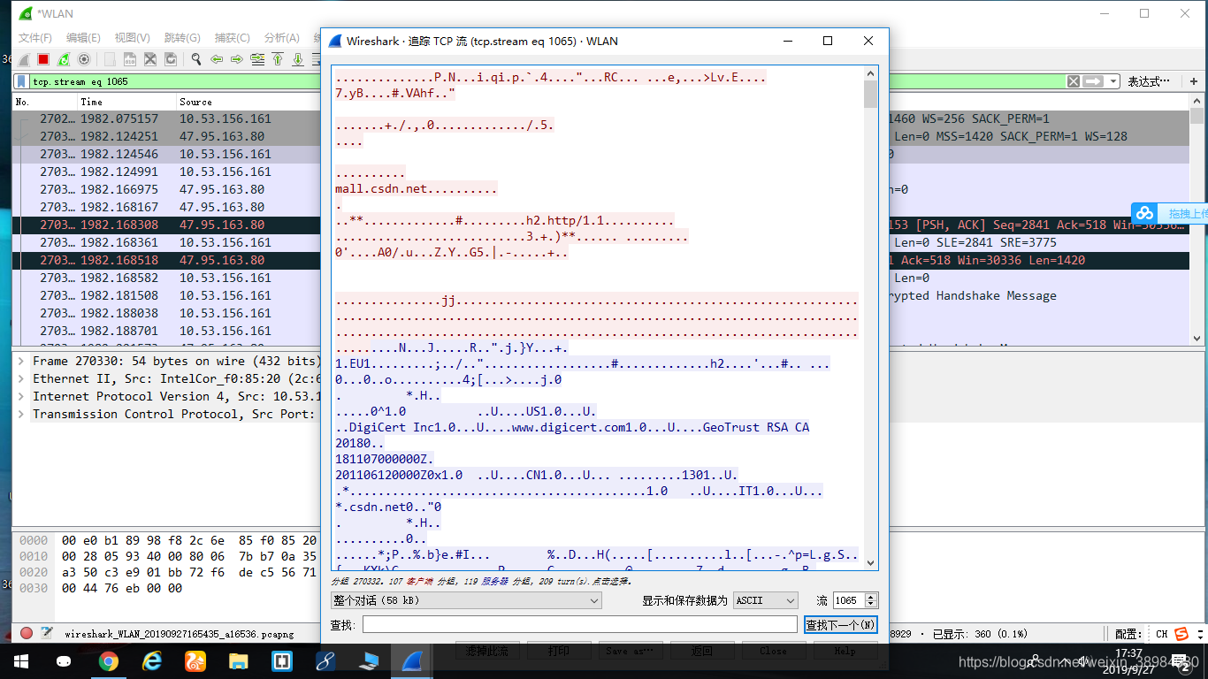Click the go to specified packet icon
The width and height of the screenshot is (1208, 679).
pyautogui.click(x=257, y=59)
